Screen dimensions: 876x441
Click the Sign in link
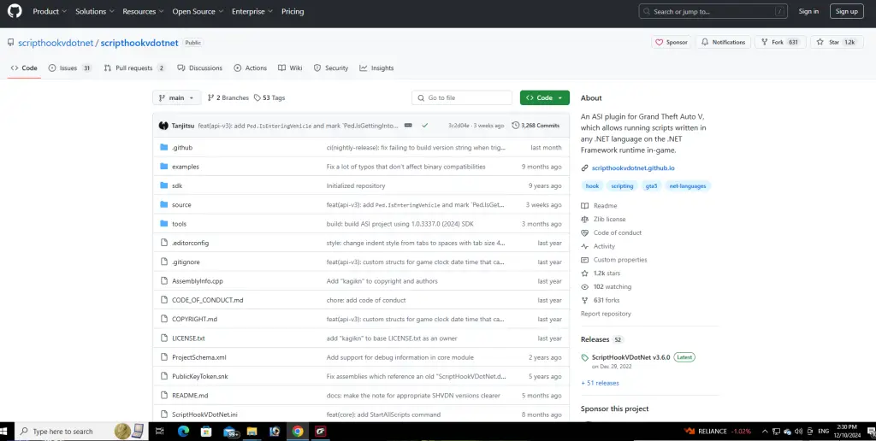tap(808, 11)
